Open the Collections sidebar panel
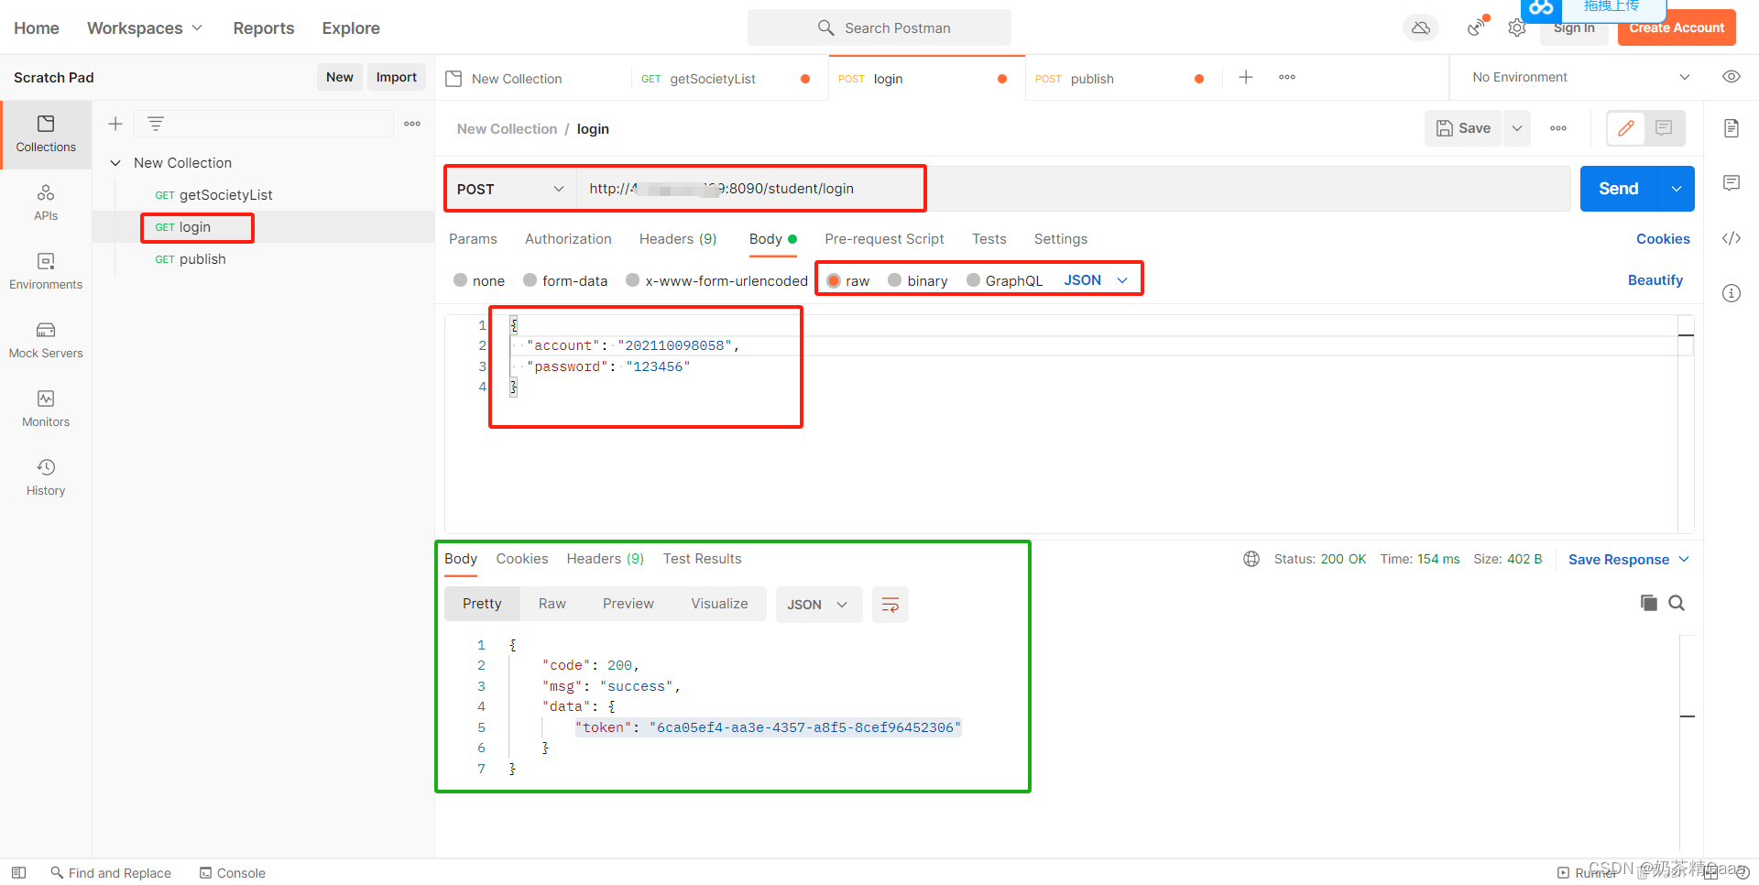This screenshot has height=885, width=1759. pos(46,134)
